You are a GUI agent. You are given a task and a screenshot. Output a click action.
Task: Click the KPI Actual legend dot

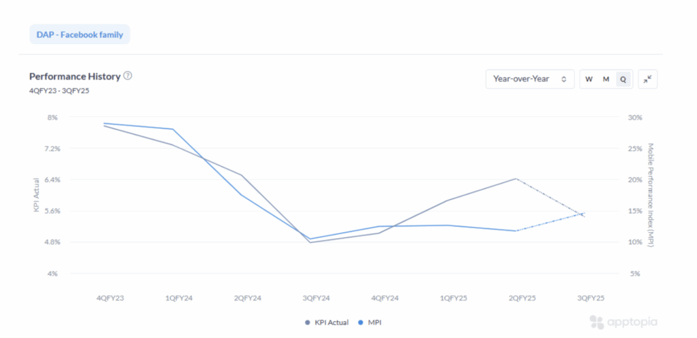[x=307, y=322]
